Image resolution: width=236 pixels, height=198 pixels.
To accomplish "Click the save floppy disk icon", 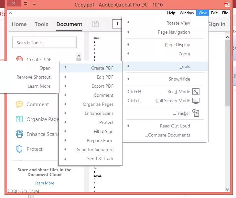I will pos(96,24).
